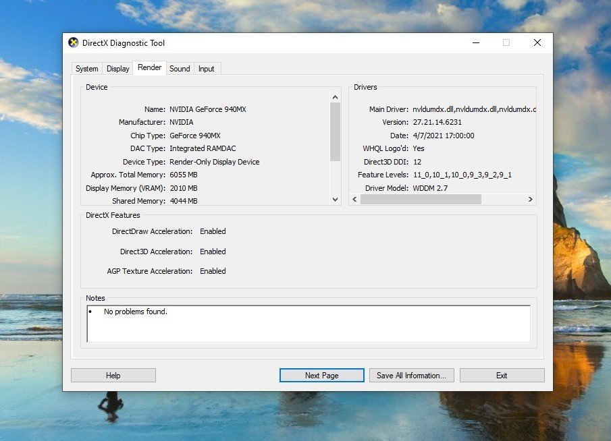
Task: Switch to the System tab
Action: coord(87,69)
